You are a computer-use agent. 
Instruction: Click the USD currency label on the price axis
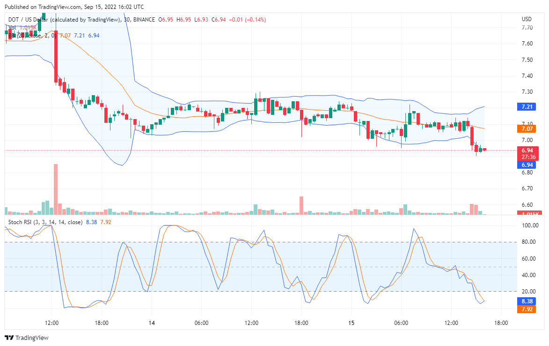click(x=527, y=19)
